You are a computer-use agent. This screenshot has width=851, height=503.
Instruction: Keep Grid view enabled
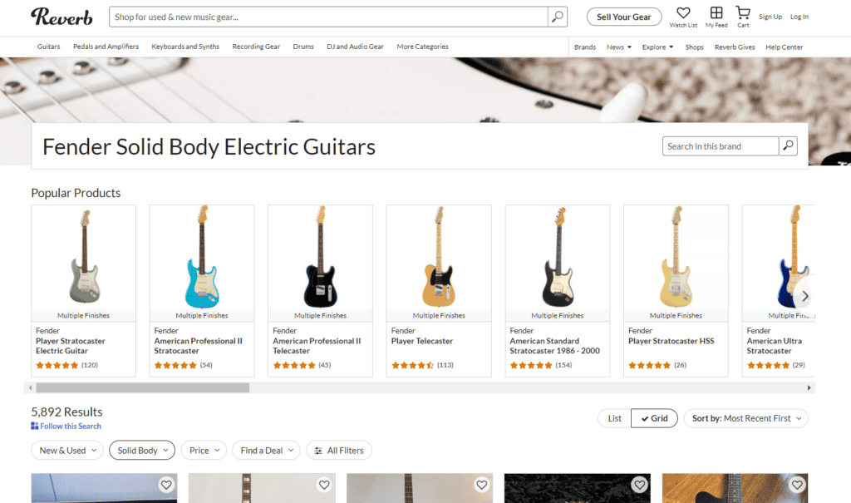coord(654,418)
